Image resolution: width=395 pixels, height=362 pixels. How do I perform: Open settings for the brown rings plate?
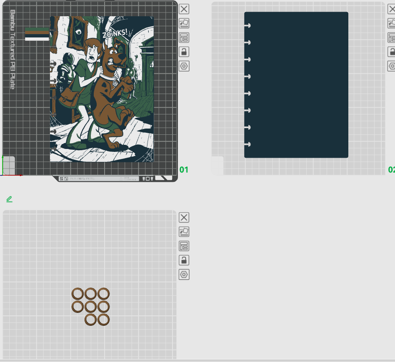184,275
